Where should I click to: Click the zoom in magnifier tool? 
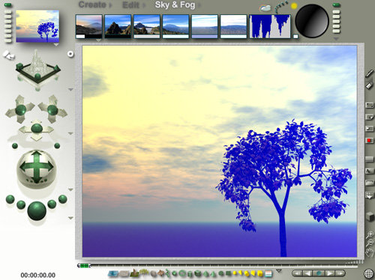coord(370,234)
